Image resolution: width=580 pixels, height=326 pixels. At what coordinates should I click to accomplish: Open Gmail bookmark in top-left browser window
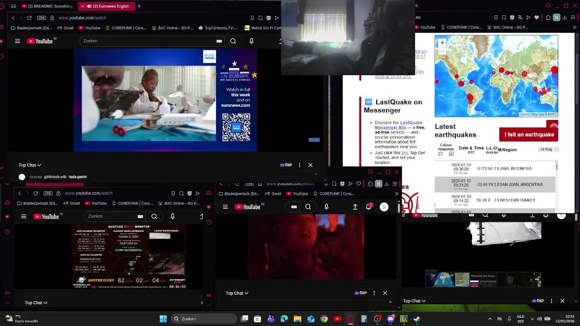click(65, 28)
